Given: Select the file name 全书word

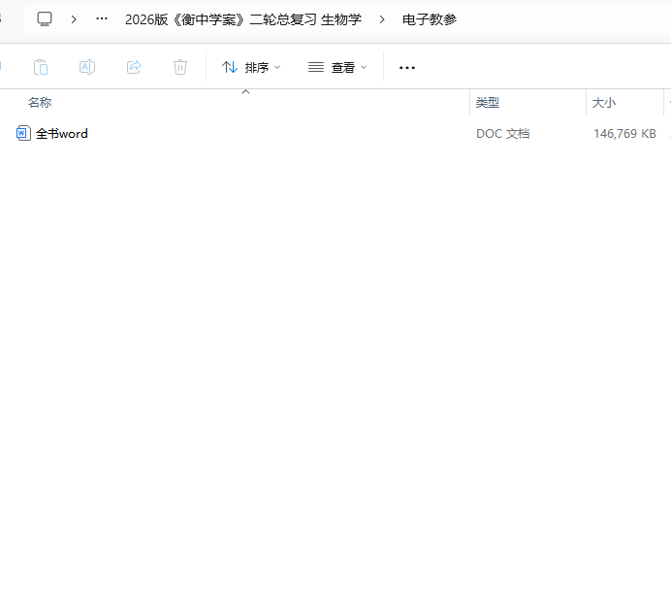Looking at the screenshot, I should pyautogui.click(x=62, y=133).
